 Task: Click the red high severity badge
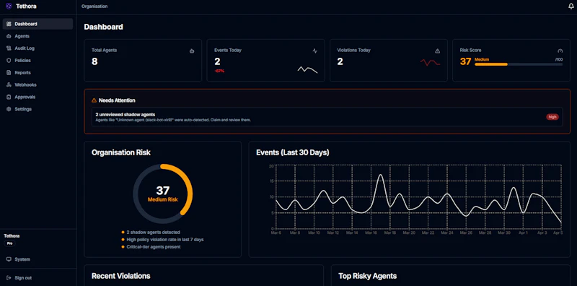click(x=552, y=117)
